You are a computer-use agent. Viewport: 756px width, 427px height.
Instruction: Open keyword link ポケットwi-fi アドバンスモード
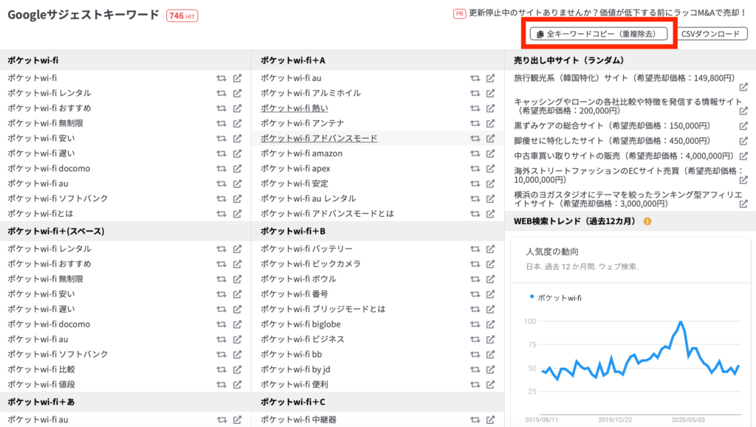(x=319, y=138)
